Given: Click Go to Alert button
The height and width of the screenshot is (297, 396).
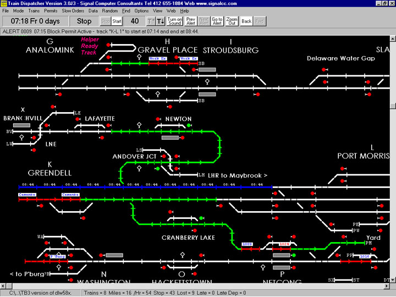Looking at the screenshot, I should 217,21.
